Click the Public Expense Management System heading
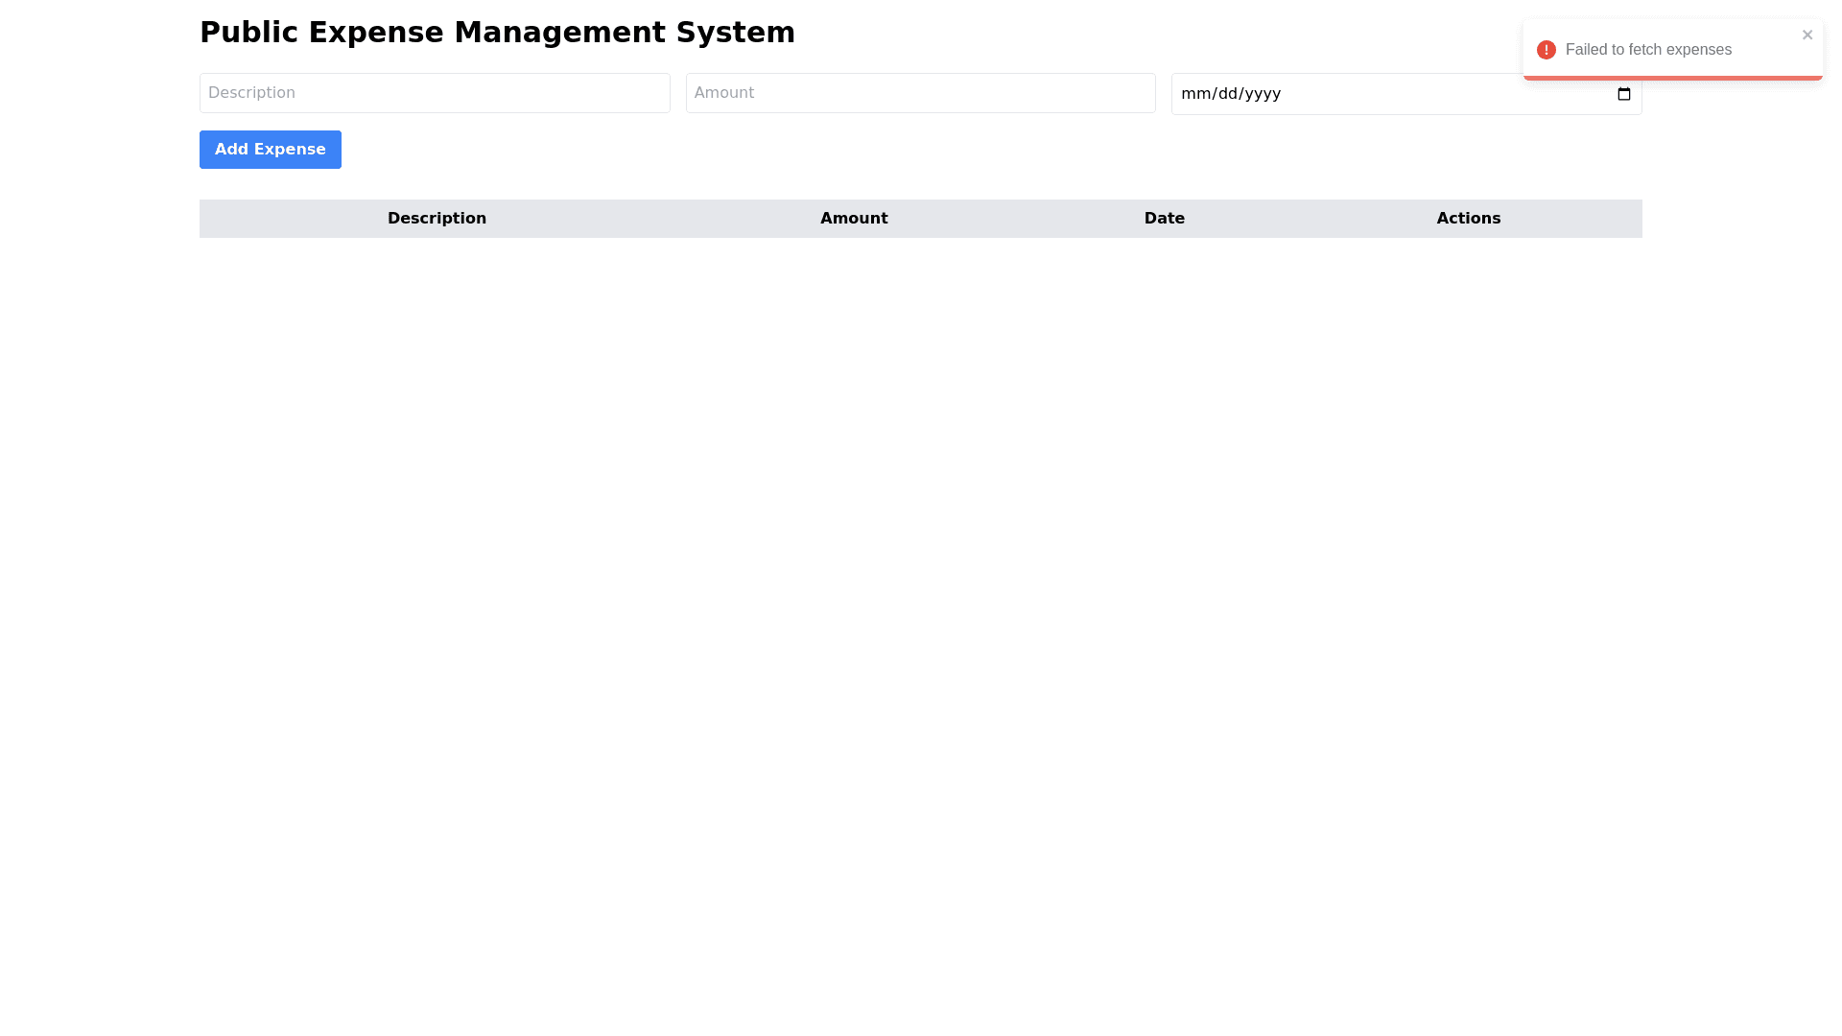The height and width of the screenshot is (1036, 1842). click(x=497, y=33)
